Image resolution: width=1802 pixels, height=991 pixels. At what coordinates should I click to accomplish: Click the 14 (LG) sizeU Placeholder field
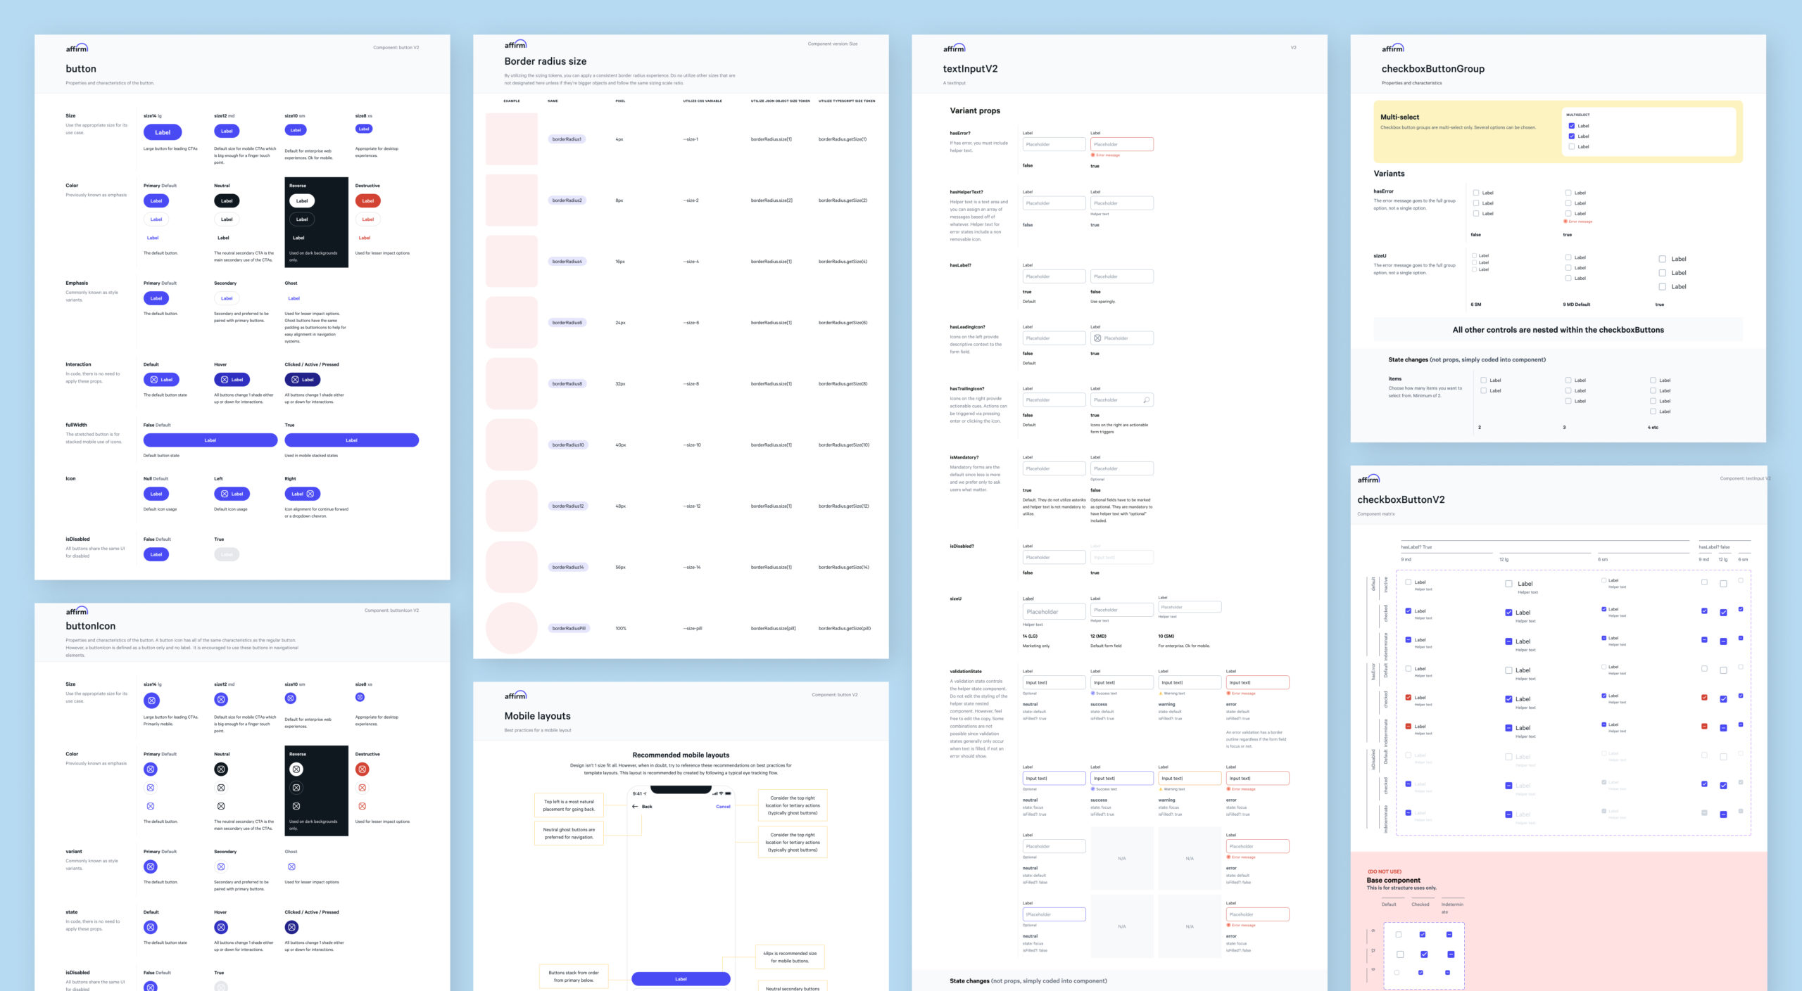tap(1053, 612)
